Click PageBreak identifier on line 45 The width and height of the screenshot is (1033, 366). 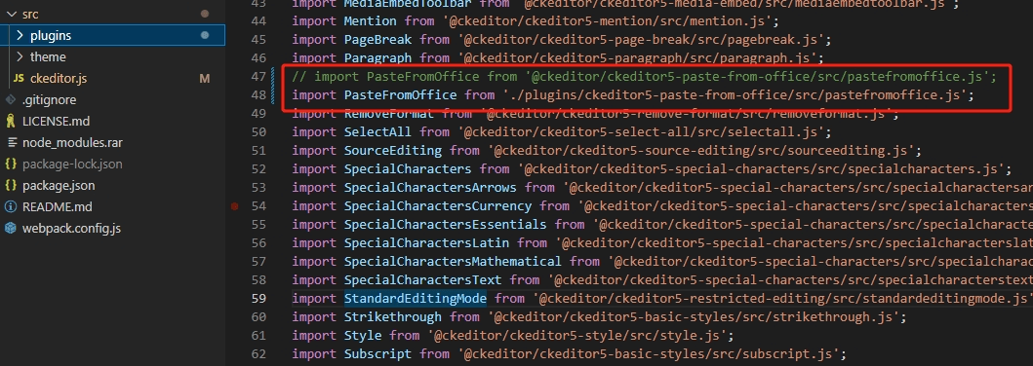pyautogui.click(x=378, y=40)
